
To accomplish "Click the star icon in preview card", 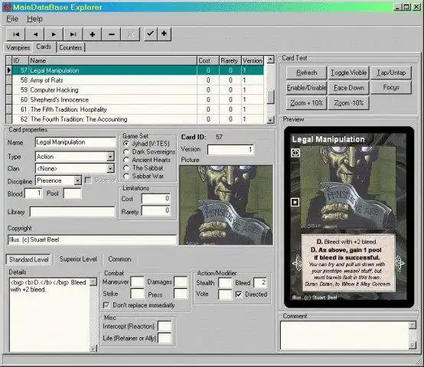I will tap(295, 202).
